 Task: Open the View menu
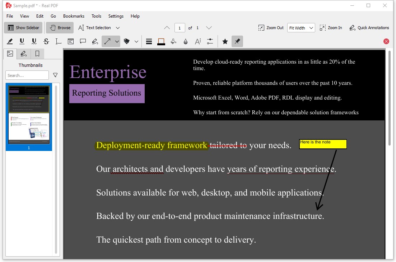(24, 16)
